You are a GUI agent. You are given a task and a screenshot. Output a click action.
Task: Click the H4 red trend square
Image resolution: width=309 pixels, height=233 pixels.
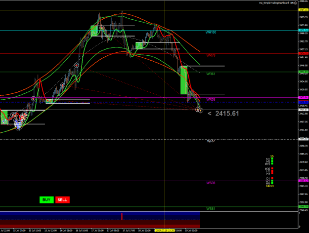tap(272, 173)
